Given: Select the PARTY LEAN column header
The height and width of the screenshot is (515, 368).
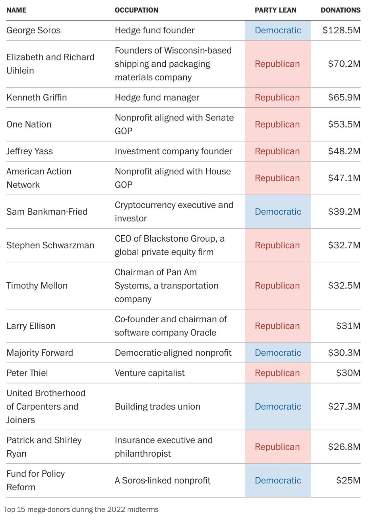Looking at the screenshot, I should click(275, 10).
